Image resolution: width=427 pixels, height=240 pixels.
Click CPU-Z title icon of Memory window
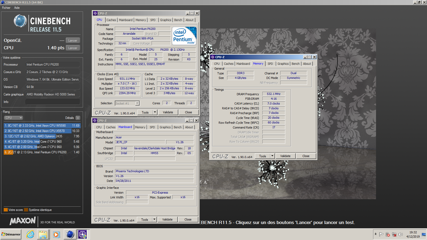[x=213, y=57]
